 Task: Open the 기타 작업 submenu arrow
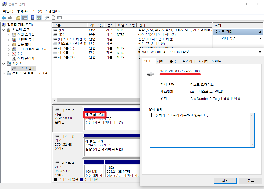[x=259, y=38]
